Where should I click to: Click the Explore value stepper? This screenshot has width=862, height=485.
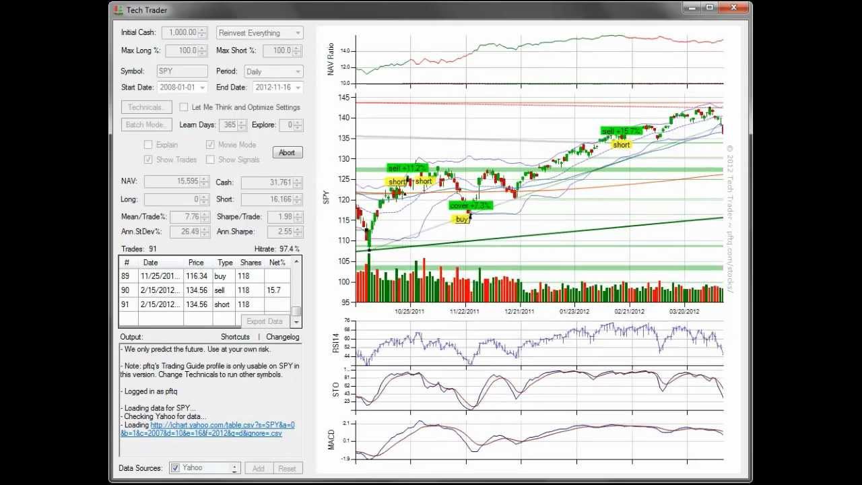click(x=299, y=125)
